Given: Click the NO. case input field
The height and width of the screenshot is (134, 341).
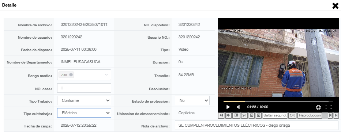Looking at the screenshot, I should click(x=84, y=88).
